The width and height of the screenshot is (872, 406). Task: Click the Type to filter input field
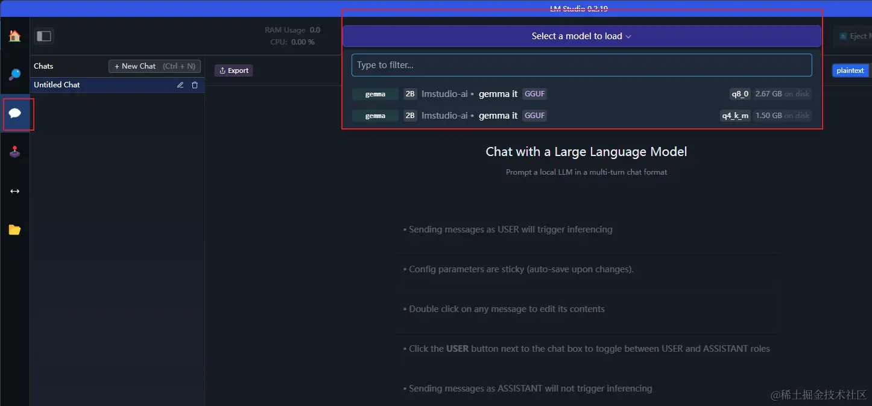(582, 65)
